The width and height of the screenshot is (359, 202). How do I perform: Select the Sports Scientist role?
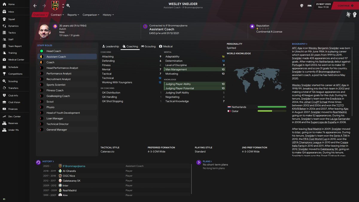pos(67,85)
